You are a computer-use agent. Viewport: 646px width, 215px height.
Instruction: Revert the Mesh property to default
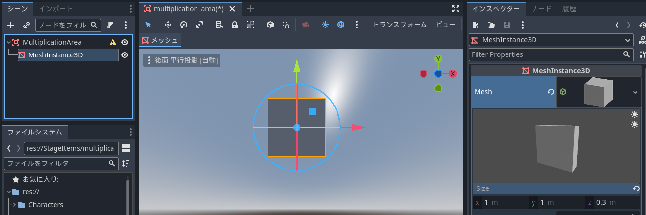point(551,92)
